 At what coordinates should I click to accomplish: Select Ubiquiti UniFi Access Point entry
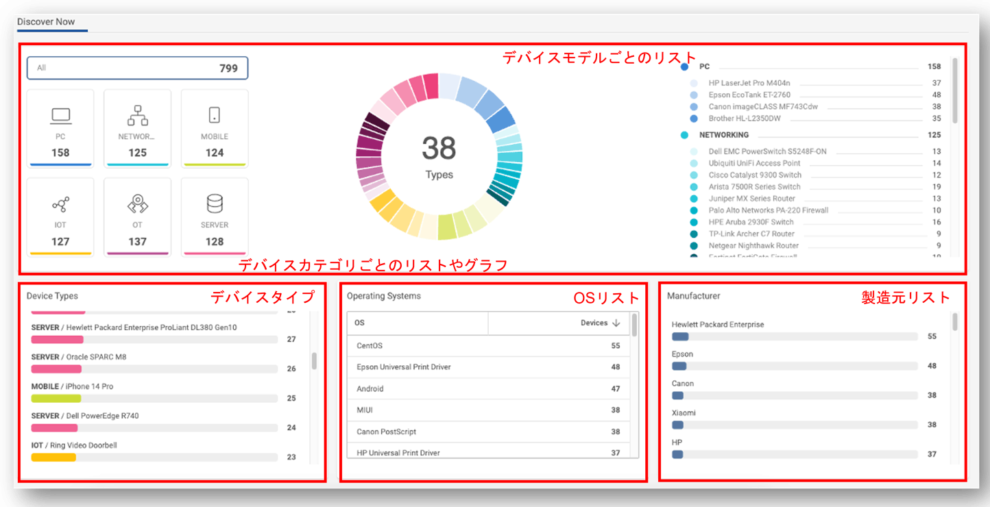(814, 163)
